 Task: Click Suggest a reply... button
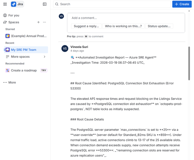click(86, 26)
